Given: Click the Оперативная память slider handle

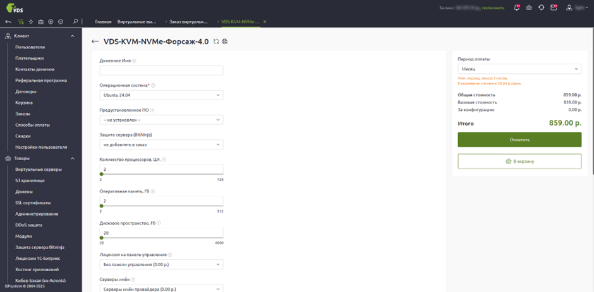Looking at the screenshot, I should pyautogui.click(x=101, y=206).
